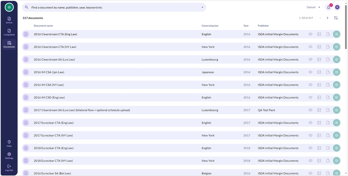Click export icon for 2017 Euroclear CTA (Eng Law)
Image resolution: width=348 pixels, height=176 pixels.
pos(328,123)
